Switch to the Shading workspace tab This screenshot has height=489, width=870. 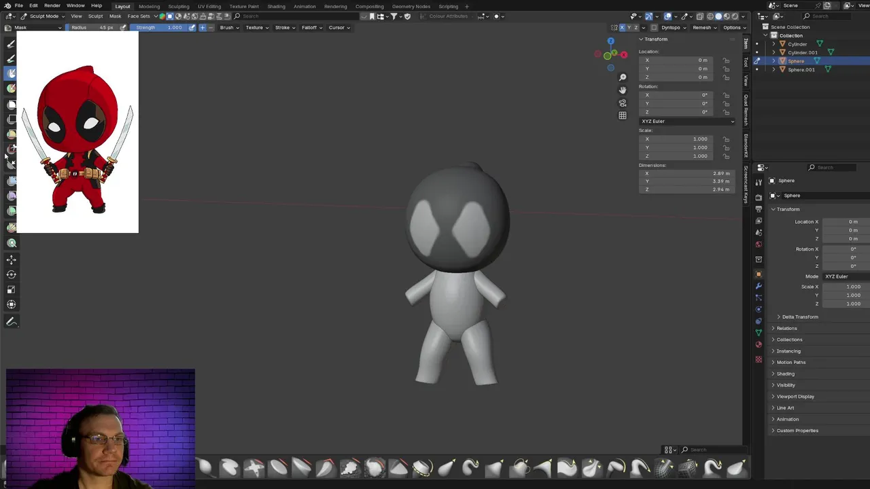276,6
